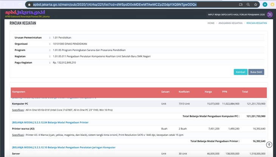Click the browser address bar URL
Viewport: 276px width, 157px height.
pos(115,5)
